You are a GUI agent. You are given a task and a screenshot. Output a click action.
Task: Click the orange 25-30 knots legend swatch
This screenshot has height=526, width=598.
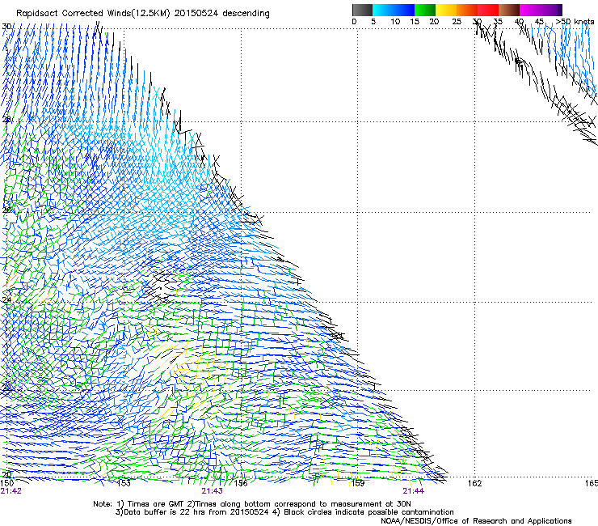click(x=467, y=10)
